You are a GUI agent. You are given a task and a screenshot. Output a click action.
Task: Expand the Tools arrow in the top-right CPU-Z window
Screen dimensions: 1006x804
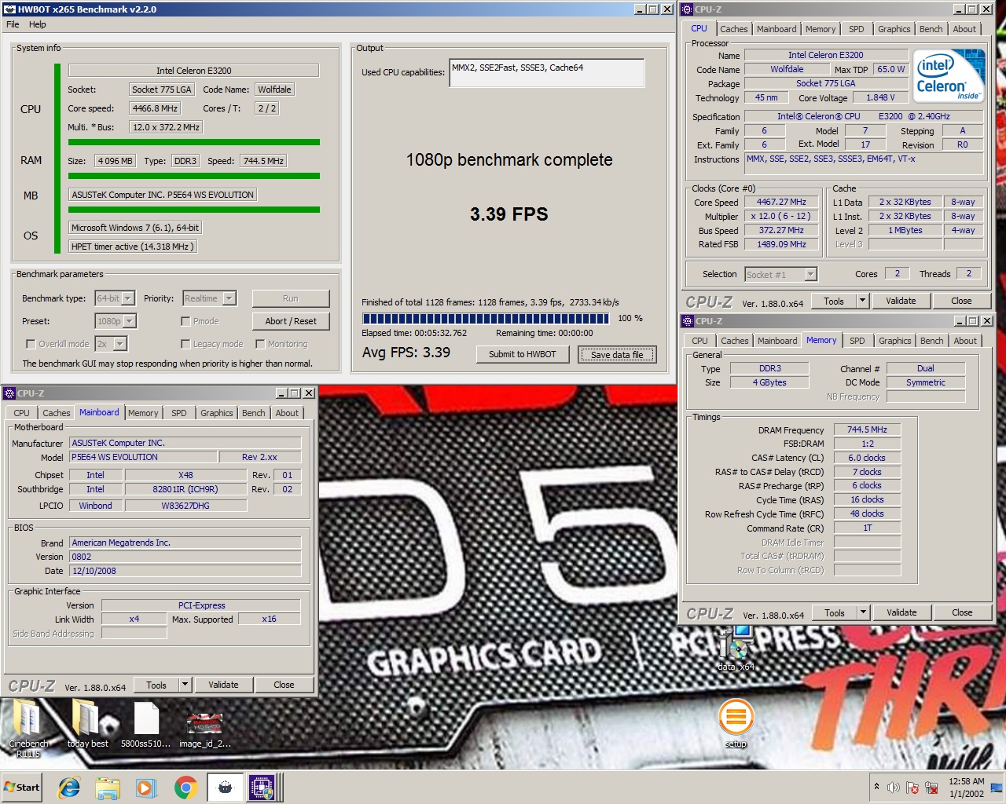862,301
